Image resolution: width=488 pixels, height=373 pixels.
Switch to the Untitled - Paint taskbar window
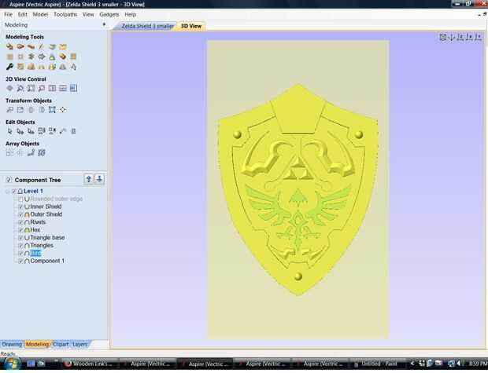pos(379,364)
